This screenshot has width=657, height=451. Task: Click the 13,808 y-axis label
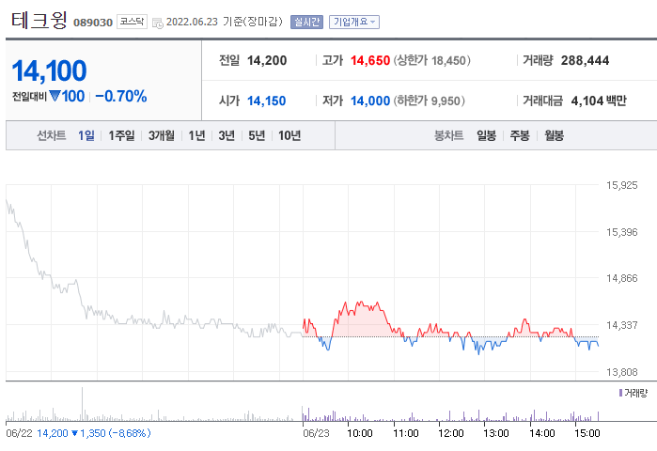622,372
